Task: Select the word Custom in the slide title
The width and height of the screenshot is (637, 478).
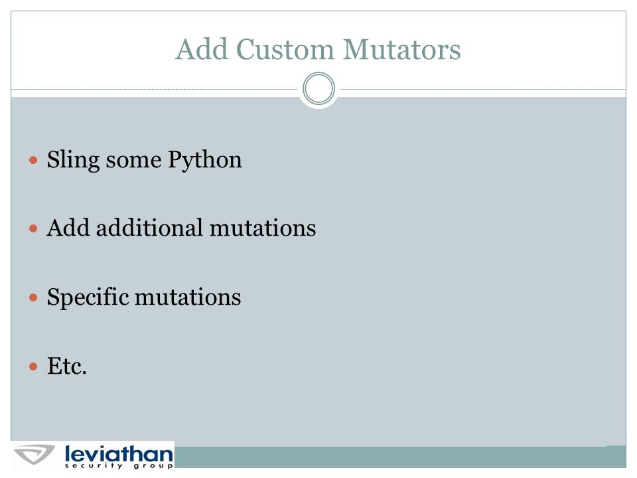Action: [x=285, y=50]
